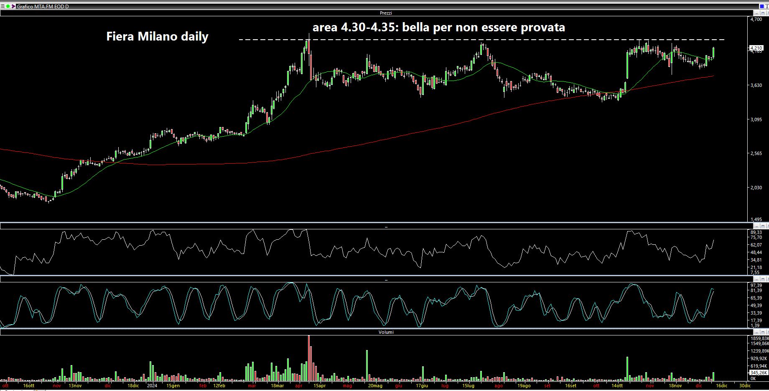Click the '20mag' date on time axis

point(375,386)
